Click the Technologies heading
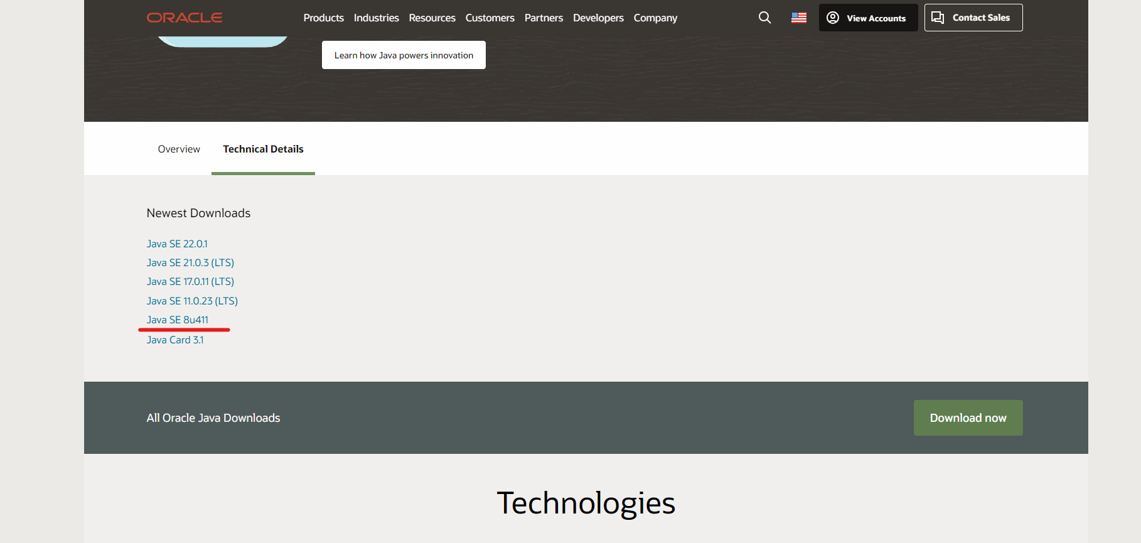The height and width of the screenshot is (543, 1141). click(586, 503)
